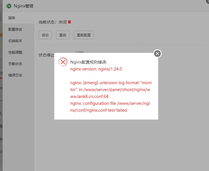The image size is (209, 171).
Task: Open the 性能调整 tab
Action: 18,52
